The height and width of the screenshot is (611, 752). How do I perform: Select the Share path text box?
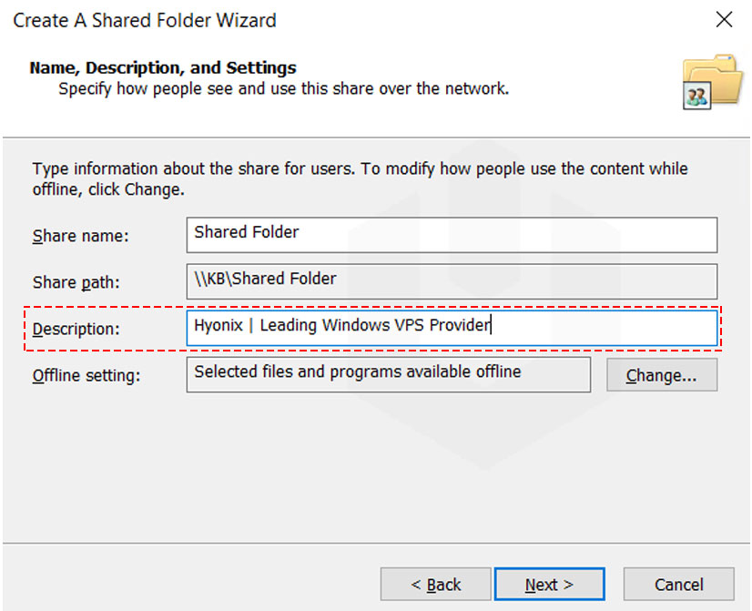point(452,281)
